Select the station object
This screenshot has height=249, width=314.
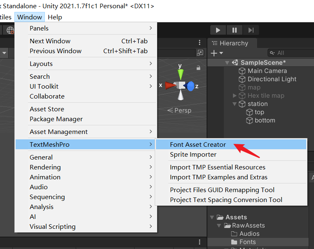coord(258,104)
